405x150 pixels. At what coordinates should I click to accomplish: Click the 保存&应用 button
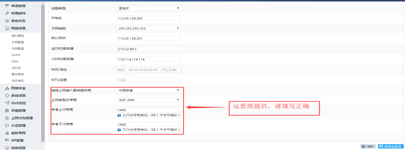[x=390, y=147]
